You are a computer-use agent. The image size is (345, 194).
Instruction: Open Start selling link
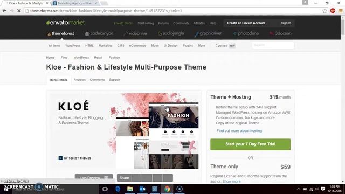[x=146, y=23]
